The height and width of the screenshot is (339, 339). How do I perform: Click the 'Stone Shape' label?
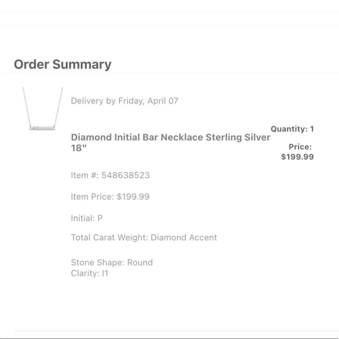(93, 263)
